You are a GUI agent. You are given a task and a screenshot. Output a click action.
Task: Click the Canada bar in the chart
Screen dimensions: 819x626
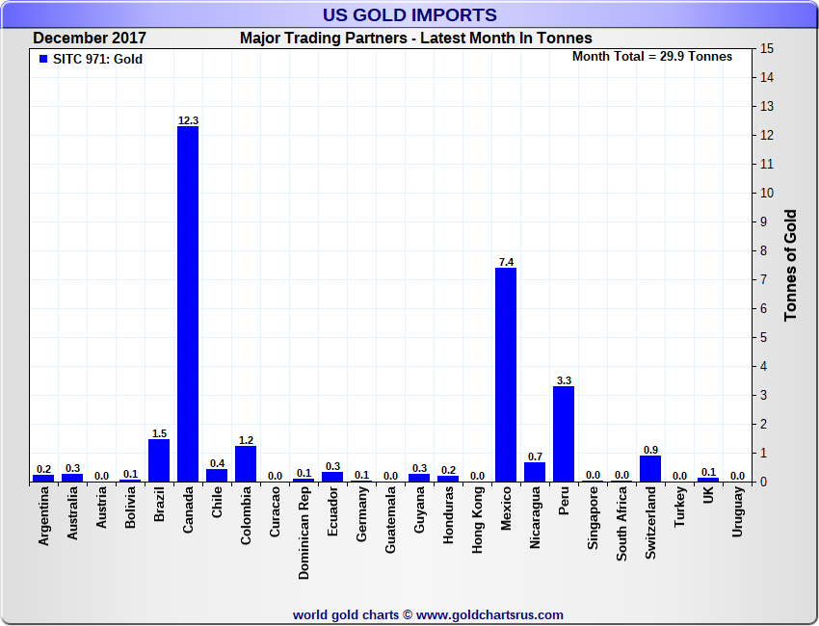(188, 304)
